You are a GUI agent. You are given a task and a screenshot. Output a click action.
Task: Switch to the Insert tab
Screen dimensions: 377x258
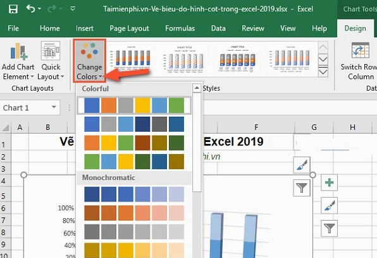click(85, 29)
